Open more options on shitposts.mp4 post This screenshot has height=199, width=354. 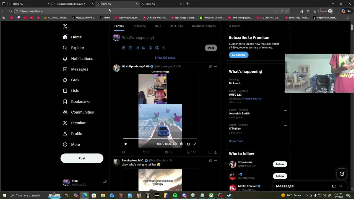215,66
